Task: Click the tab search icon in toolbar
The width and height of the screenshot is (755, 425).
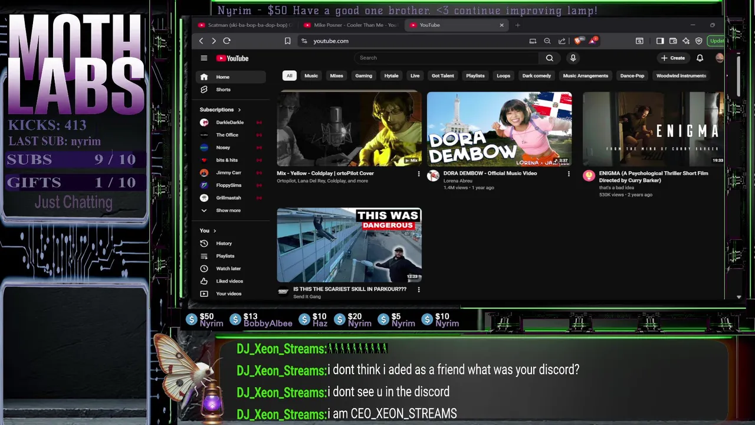Action: click(x=639, y=41)
